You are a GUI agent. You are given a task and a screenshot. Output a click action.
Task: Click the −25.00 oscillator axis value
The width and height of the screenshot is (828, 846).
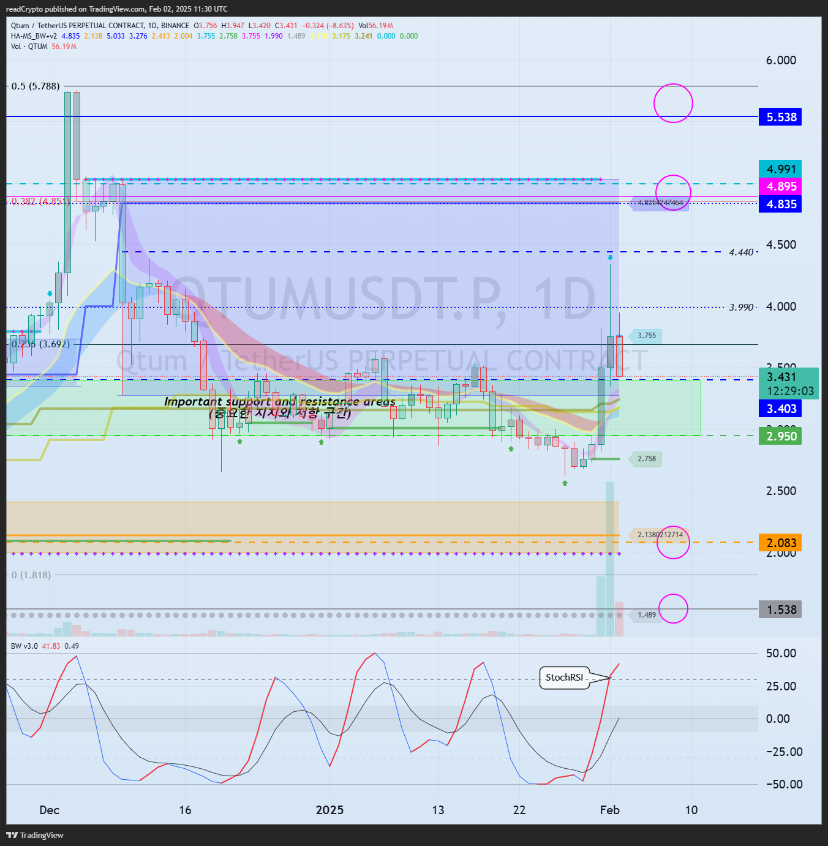pyautogui.click(x=784, y=752)
